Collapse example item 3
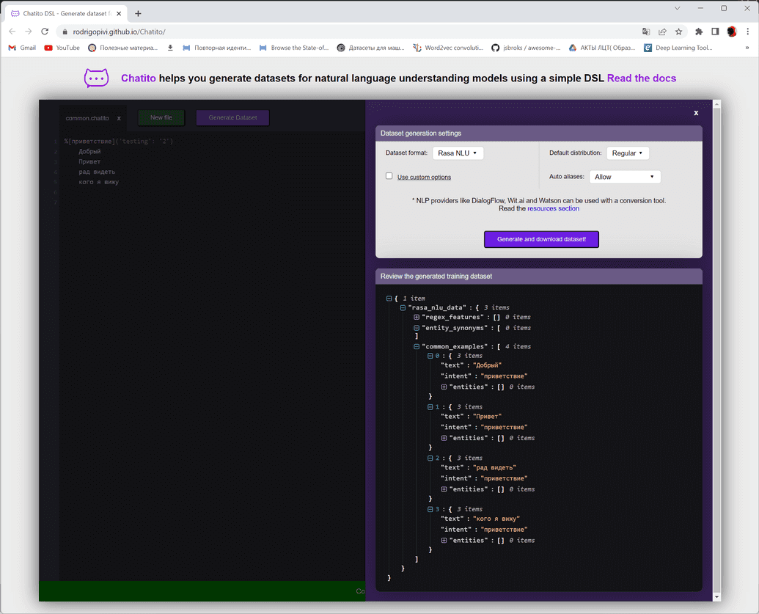Viewport: 759px width, 614px height. pos(430,509)
